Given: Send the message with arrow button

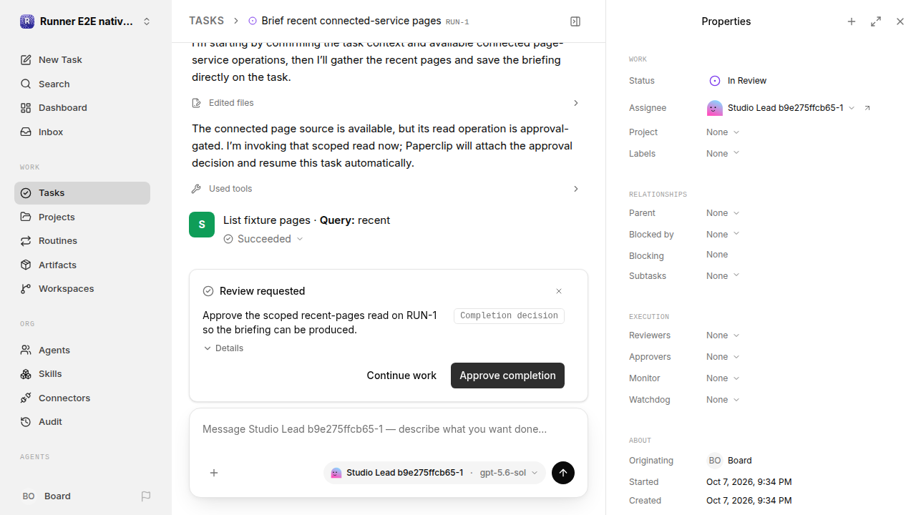Looking at the screenshot, I should pos(563,473).
